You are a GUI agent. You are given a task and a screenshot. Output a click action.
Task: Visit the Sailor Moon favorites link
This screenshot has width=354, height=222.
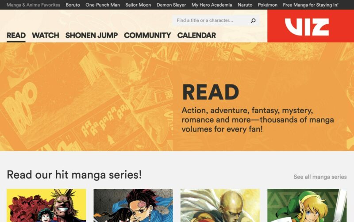pyautogui.click(x=138, y=5)
